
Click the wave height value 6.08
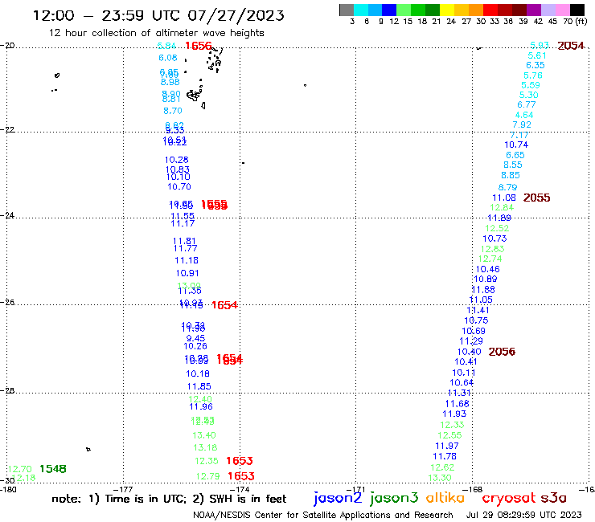coord(168,58)
